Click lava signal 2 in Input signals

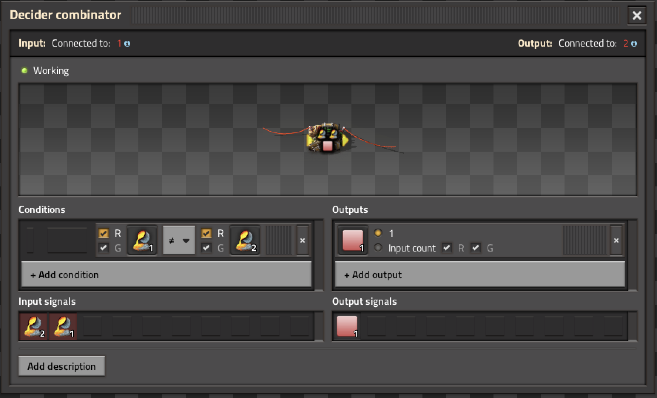[x=33, y=327]
